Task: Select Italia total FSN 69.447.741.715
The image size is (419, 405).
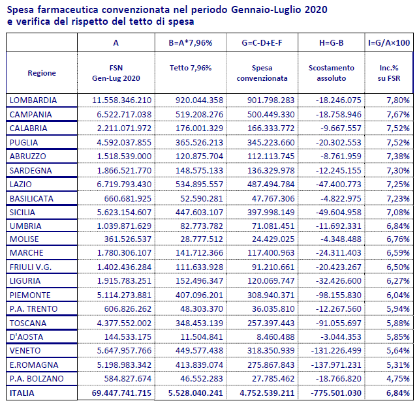Action: 121,393
